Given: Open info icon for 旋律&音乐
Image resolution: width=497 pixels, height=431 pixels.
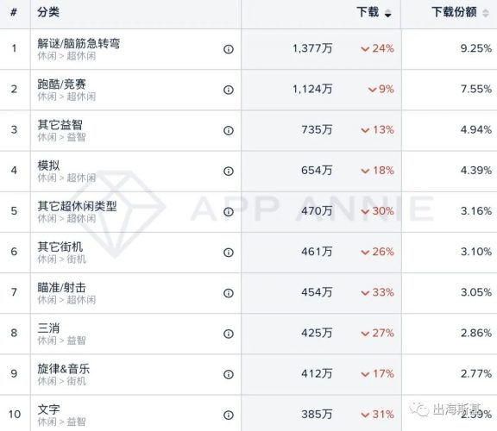Looking at the screenshot, I should coord(229,374).
